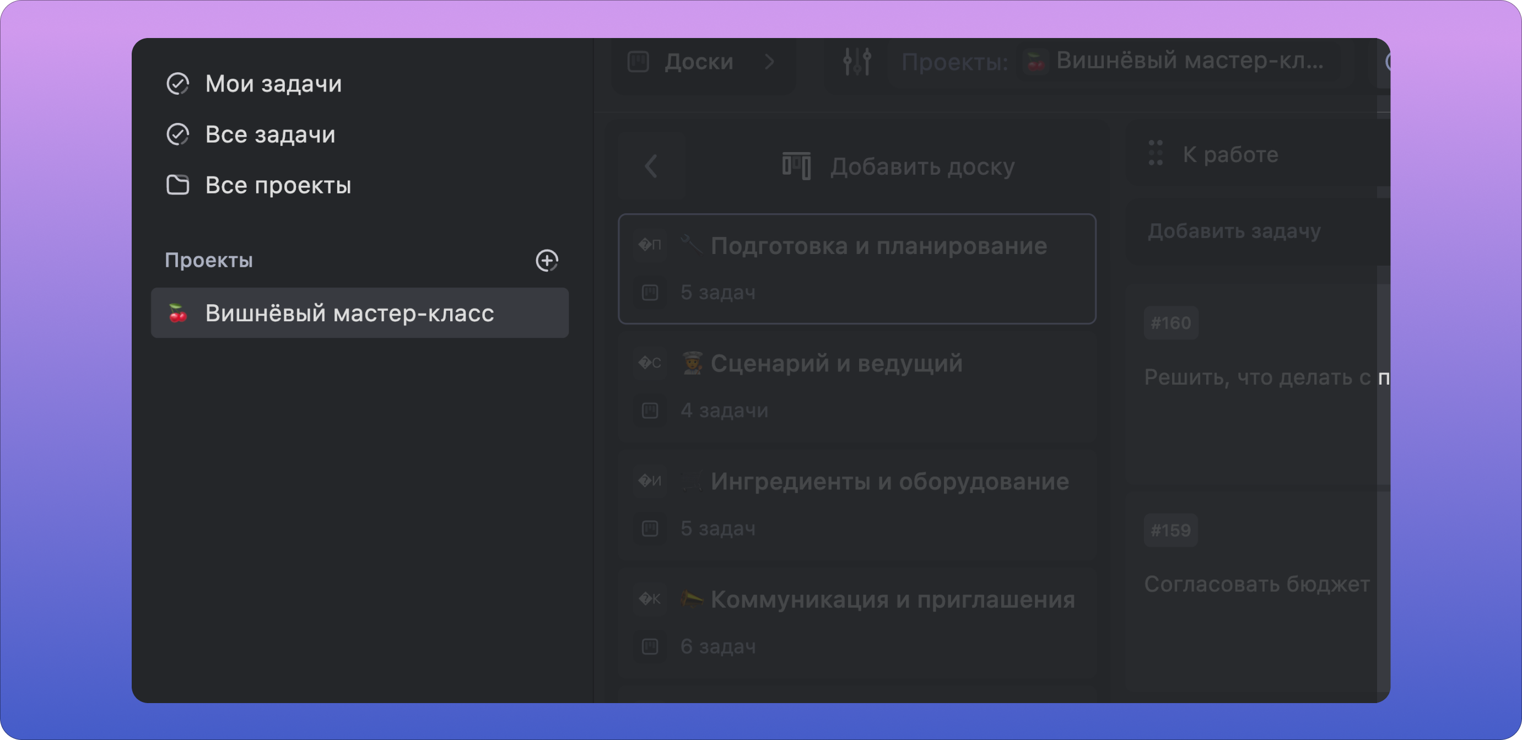
Task: Click the add-board columns icon
Action: 796,166
